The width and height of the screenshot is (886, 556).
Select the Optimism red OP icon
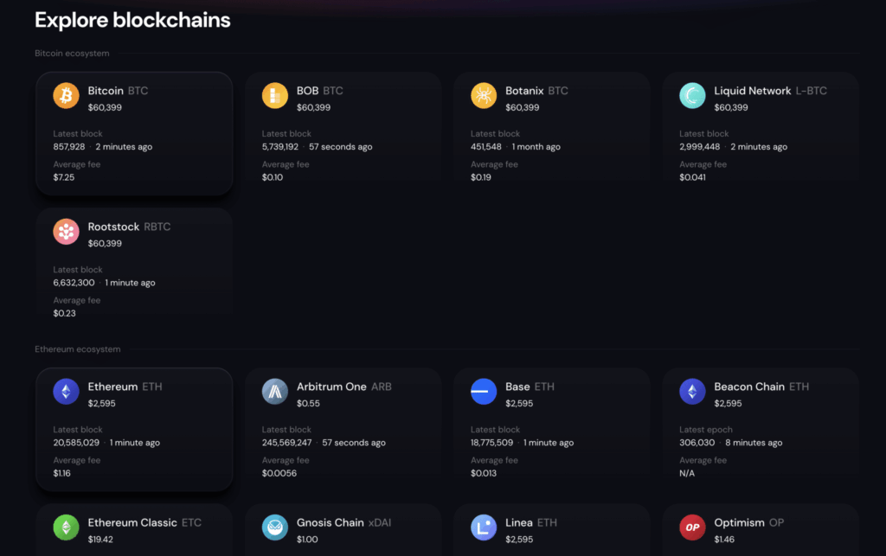pyautogui.click(x=692, y=527)
